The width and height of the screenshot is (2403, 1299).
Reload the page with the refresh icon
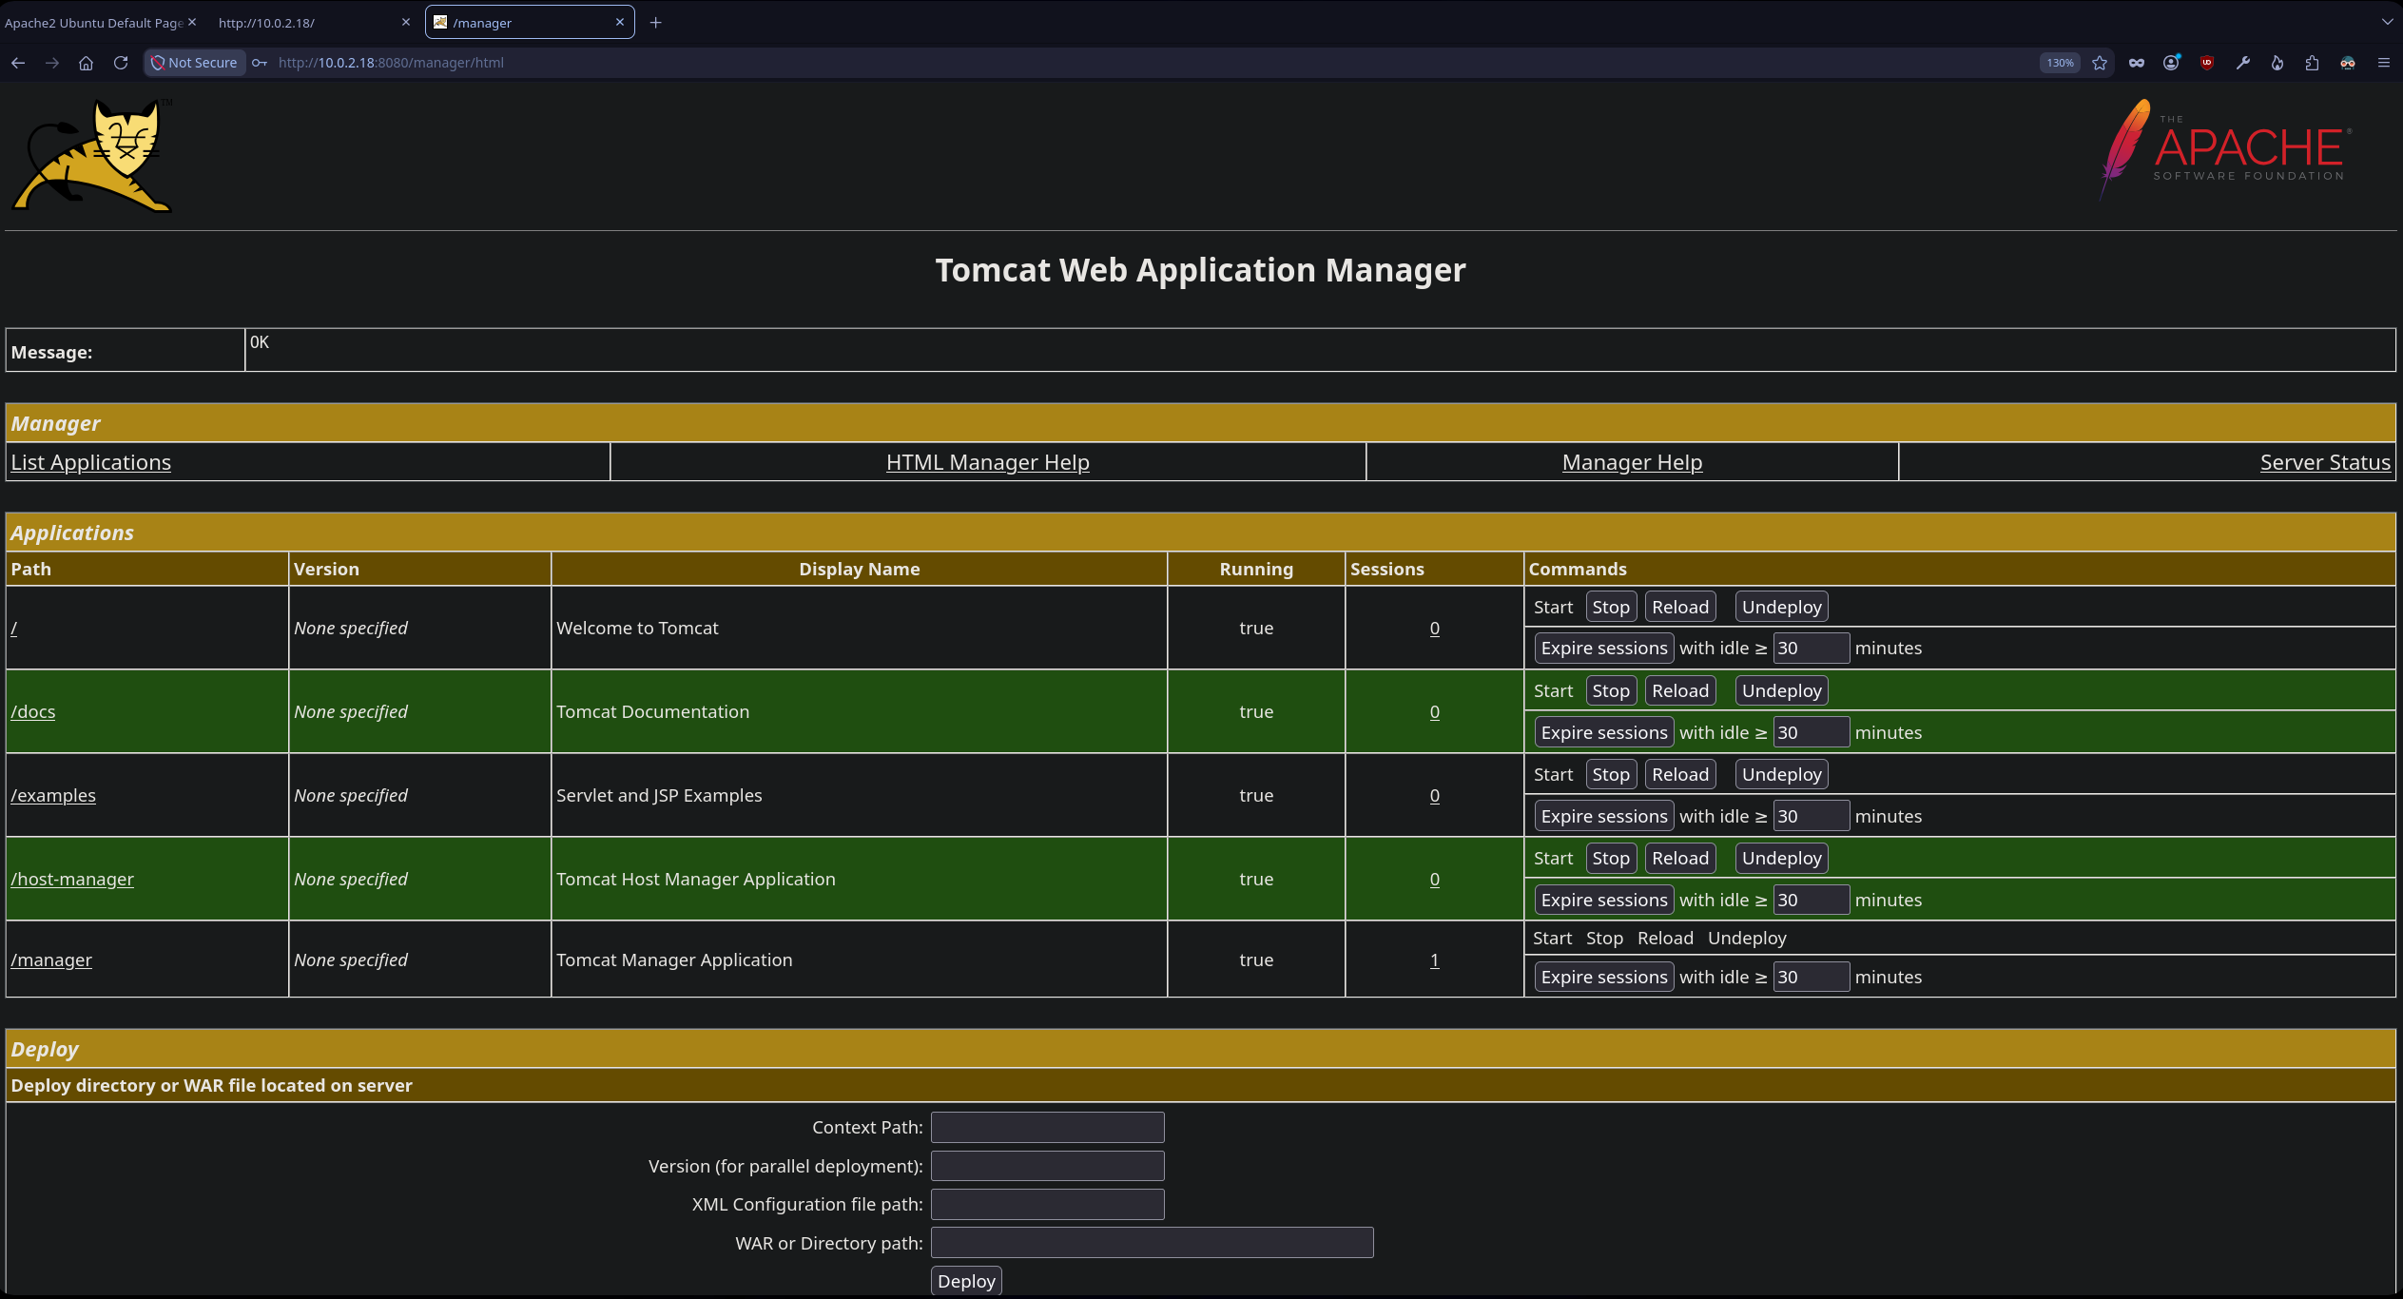coord(121,63)
